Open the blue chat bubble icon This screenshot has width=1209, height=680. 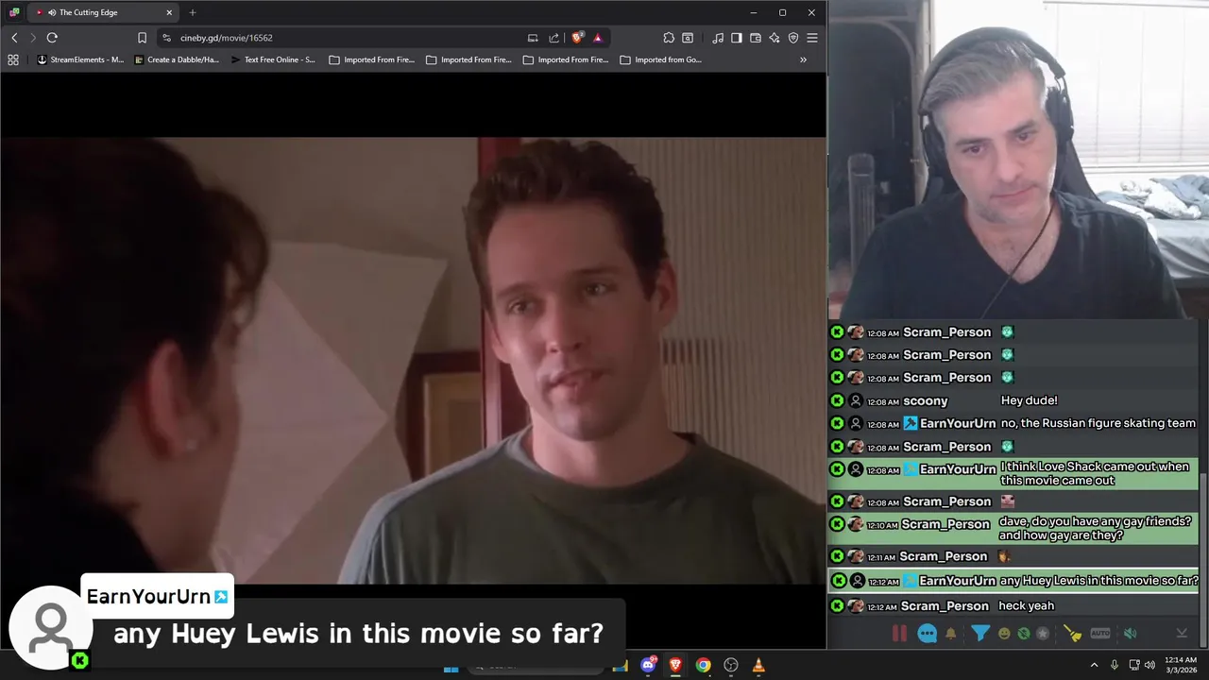tap(928, 634)
